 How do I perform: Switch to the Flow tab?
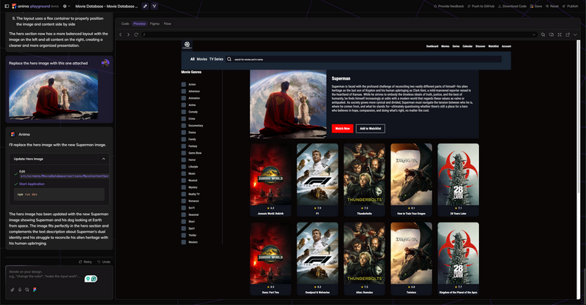[x=168, y=23]
